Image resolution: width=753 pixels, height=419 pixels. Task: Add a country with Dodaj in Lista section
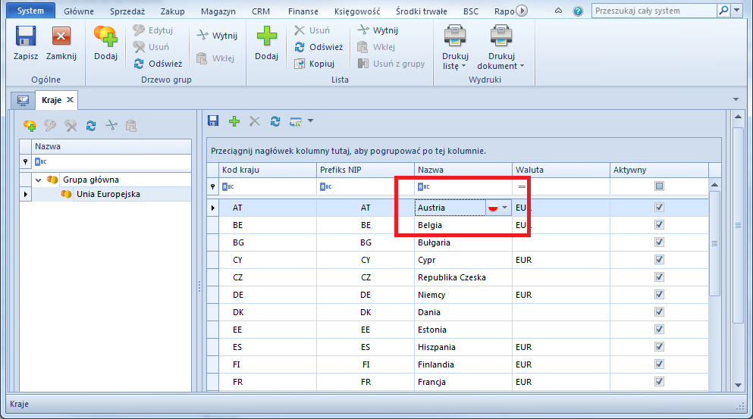click(266, 43)
